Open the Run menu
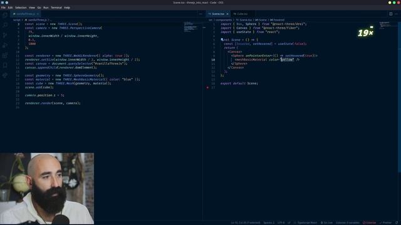Screen dimensions: 401x225 coord(46,7)
